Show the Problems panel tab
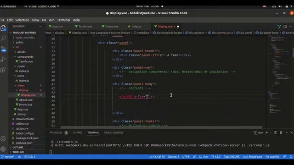Viewport: 294px width, 165px height. 56,132
